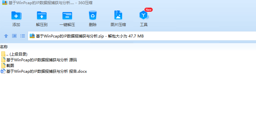This screenshot has height=127, width=256.
Task: Click the 360压缩 app icon in title bar
Action: [5, 3]
